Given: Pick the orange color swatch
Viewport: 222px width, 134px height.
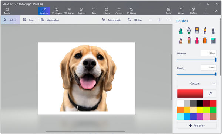Looking at the screenshot, I should (x=180, y=110).
